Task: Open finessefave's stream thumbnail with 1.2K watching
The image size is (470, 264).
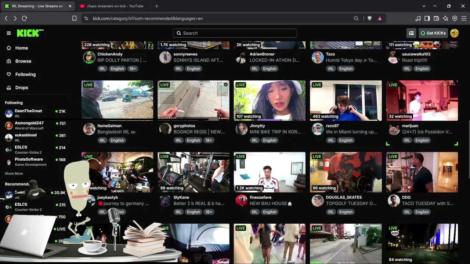Action: tap(270, 172)
